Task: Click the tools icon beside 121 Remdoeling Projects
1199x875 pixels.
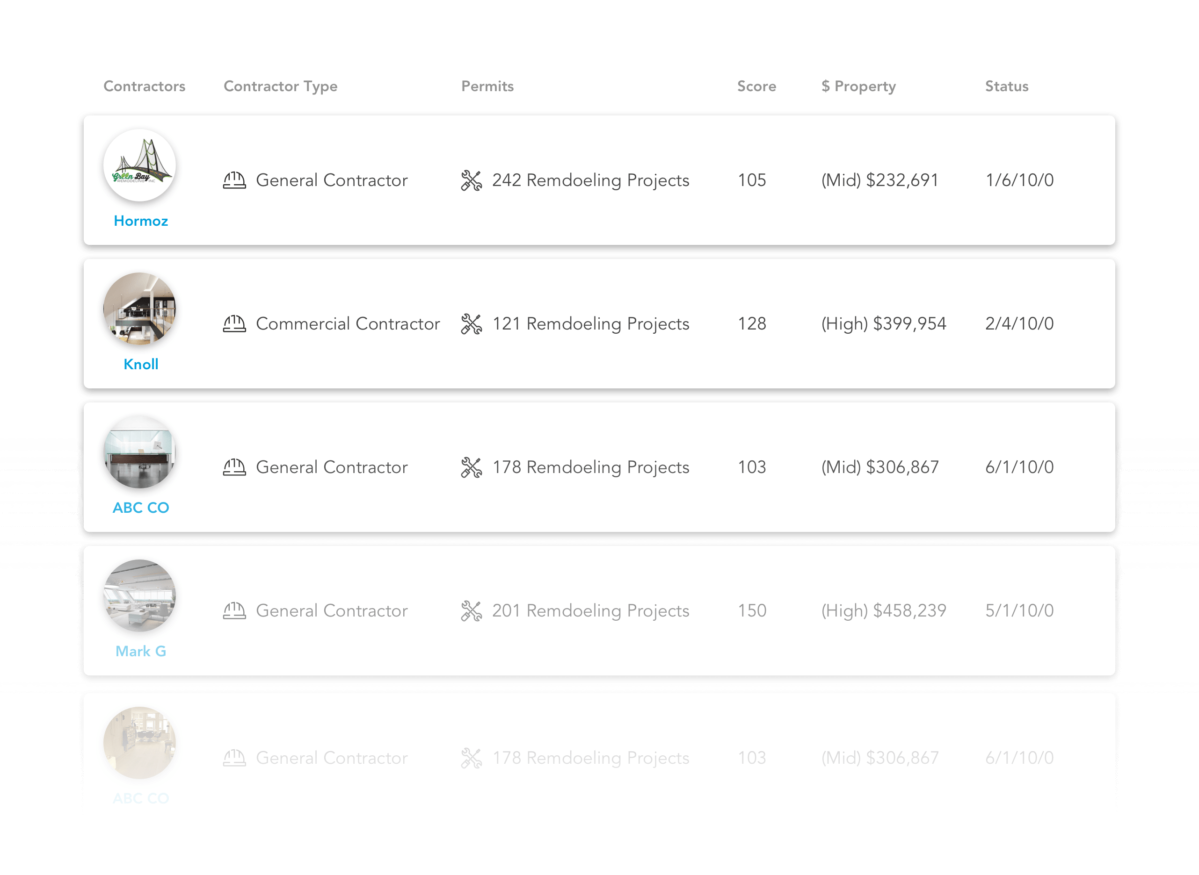Action: point(472,323)
